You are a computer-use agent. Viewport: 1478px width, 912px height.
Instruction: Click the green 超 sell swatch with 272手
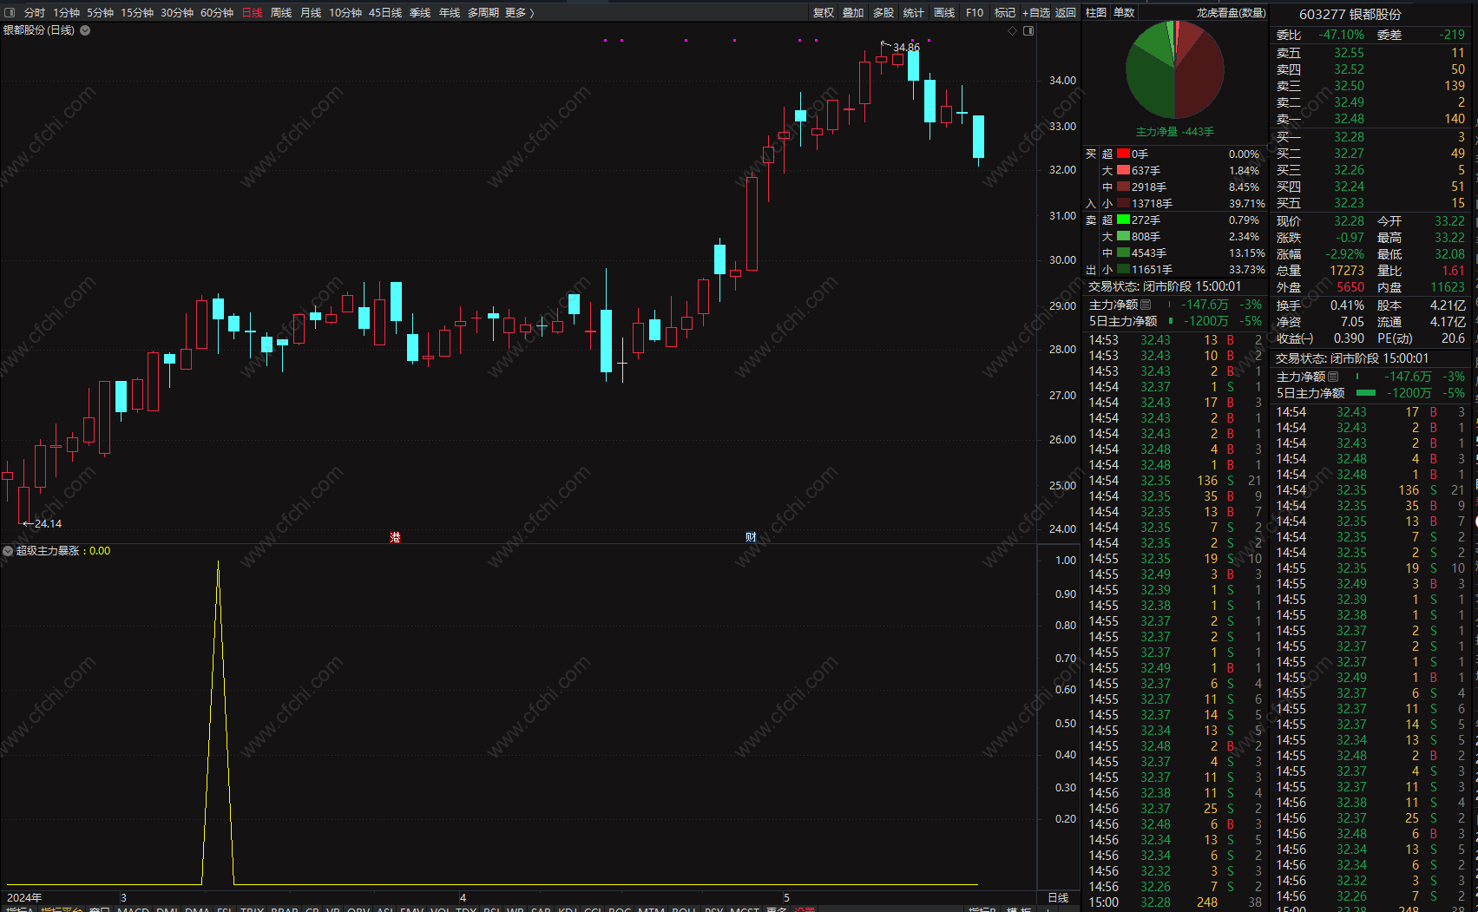[x=1123, y=220]
